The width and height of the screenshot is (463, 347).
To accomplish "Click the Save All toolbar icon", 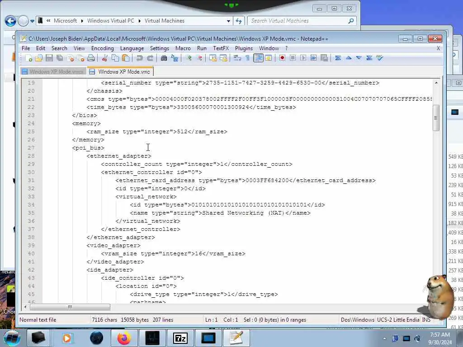I will coord(60,58).
